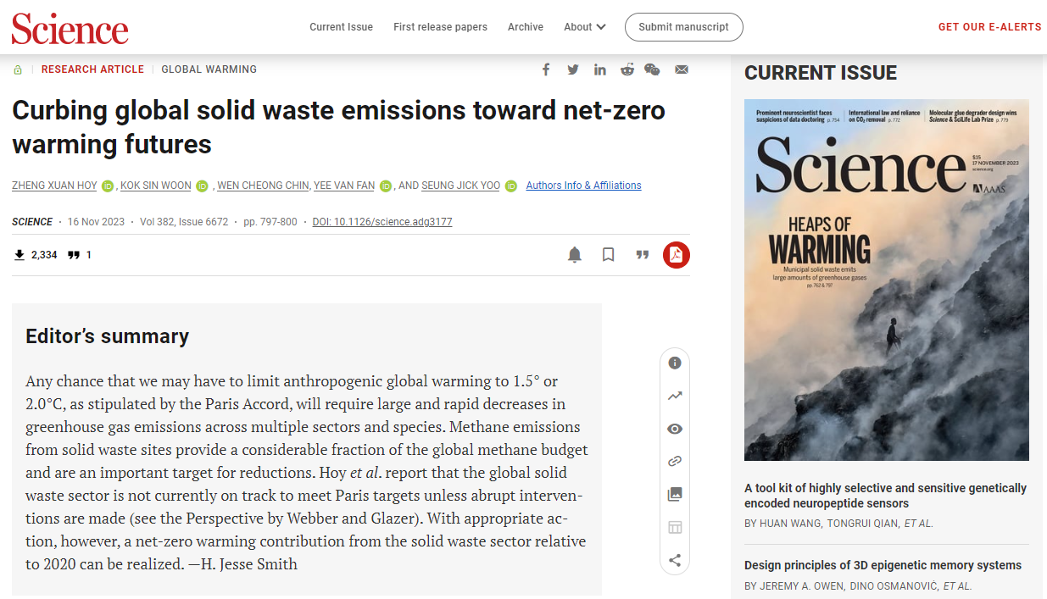Share article via WeChat icon
The image size is (1047, 599).
652,69
